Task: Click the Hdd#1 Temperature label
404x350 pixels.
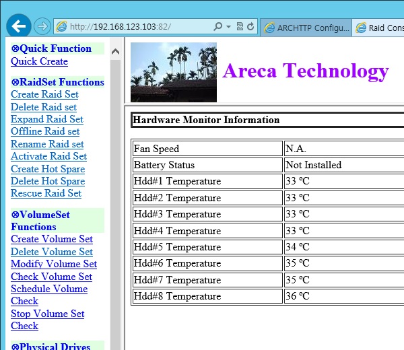Action: (x=177, y=181)
